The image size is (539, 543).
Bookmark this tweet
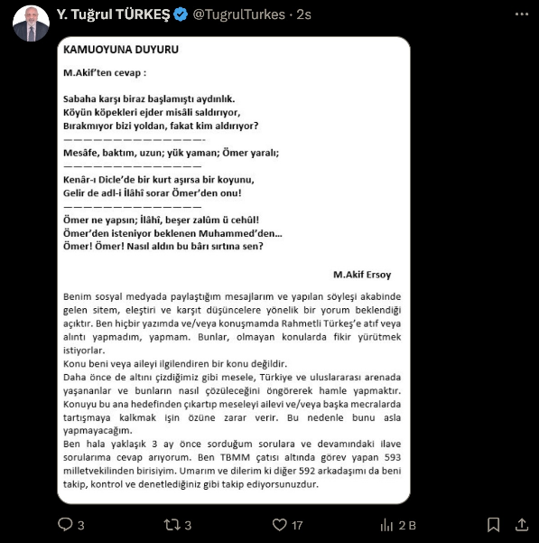(x=493, y=525)
